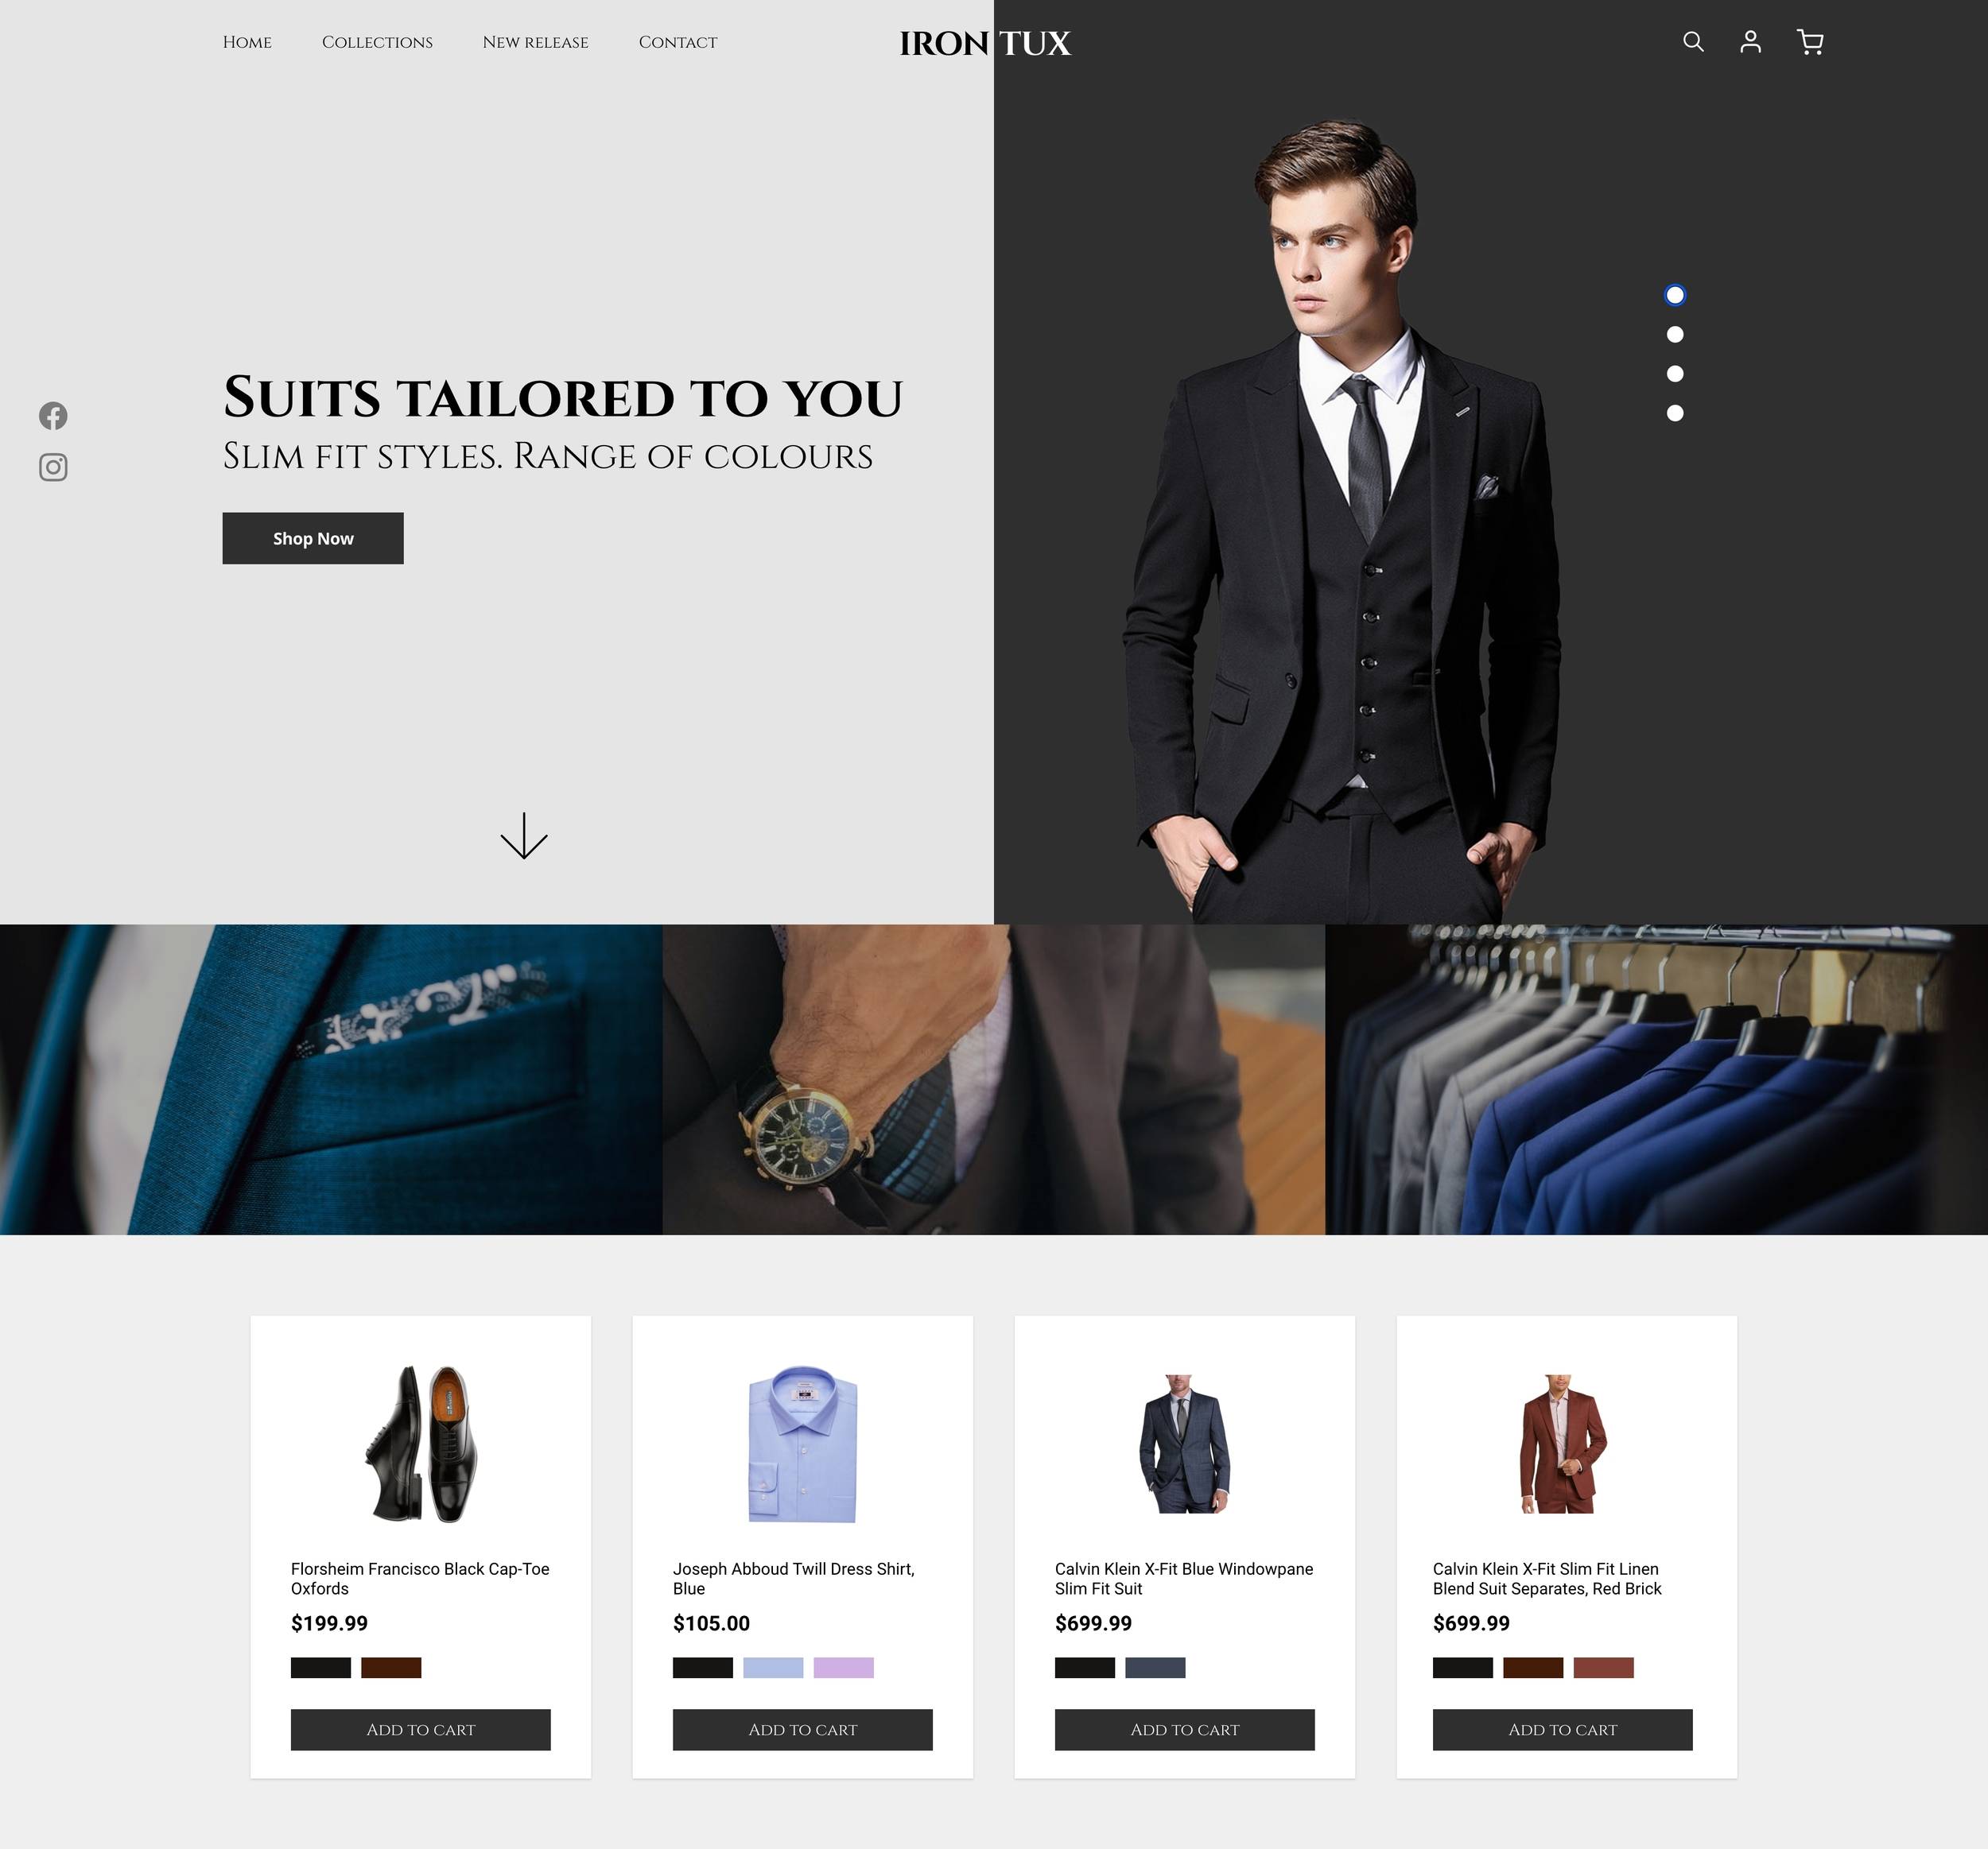Viewport: 1988px width, 1849px height.
Task: Click Add to Cart for the dress shirt
Action: click(x=801, y=1729)
